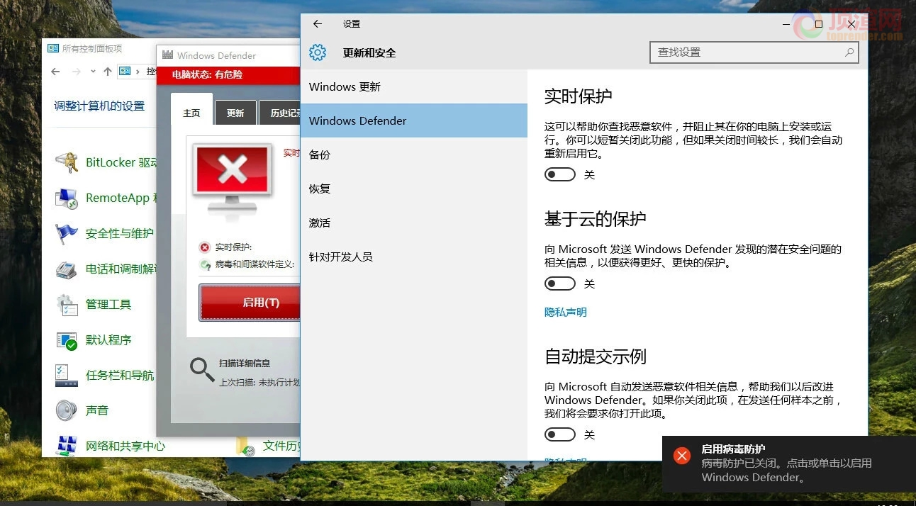Open BitLocker 驱动器加密 link
This screenshot has width=916, height=506.
point(121,162)
